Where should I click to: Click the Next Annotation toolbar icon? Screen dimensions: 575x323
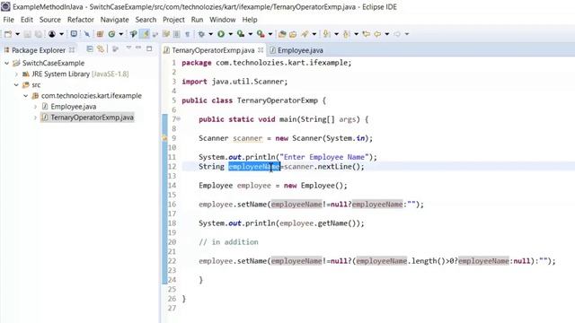click(x=326, y=34)
